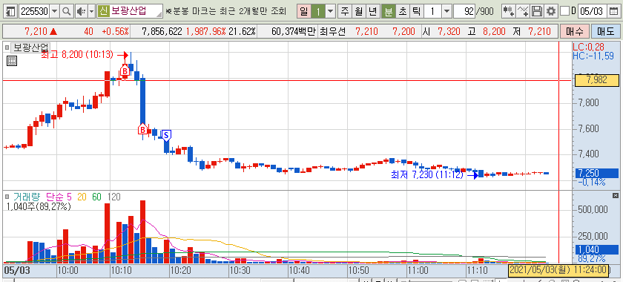This screenshot has width=623, height=282.
Task: Click the small square marker before 보광산업 legend
Action: tap(7, 47)
